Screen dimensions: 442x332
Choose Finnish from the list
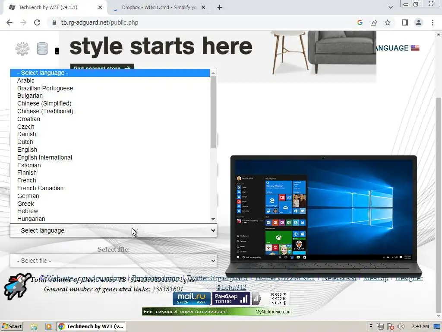tap(110, 172)
